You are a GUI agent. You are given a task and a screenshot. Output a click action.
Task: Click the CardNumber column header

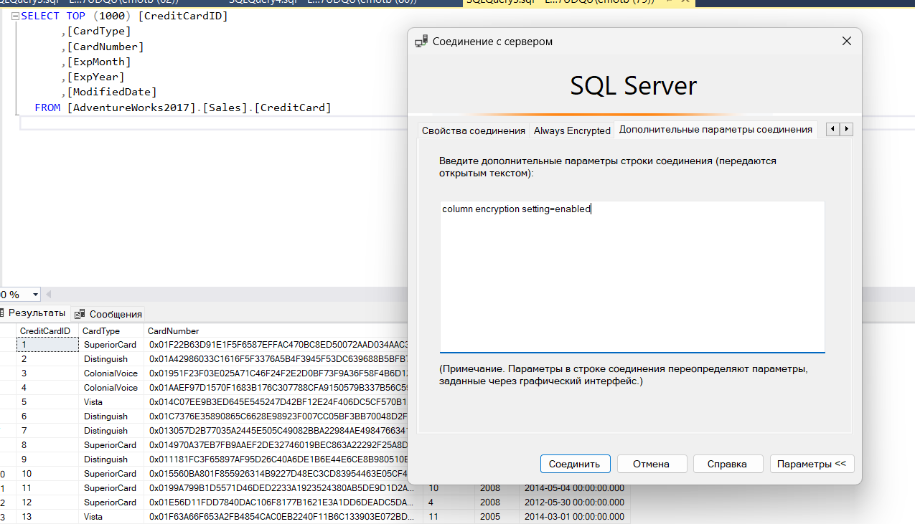276,331
